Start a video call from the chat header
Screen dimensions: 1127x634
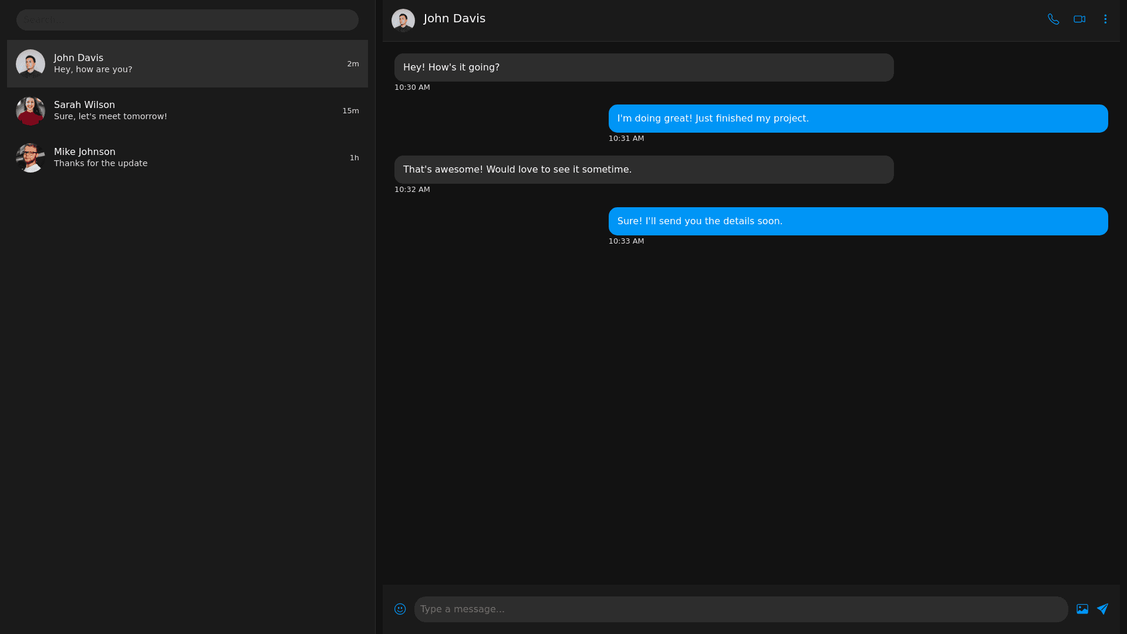1079,19
